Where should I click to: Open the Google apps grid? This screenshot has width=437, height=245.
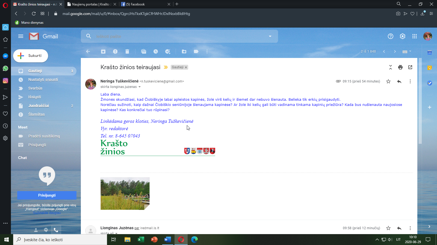pyautogui.click(x=415, y=36)
